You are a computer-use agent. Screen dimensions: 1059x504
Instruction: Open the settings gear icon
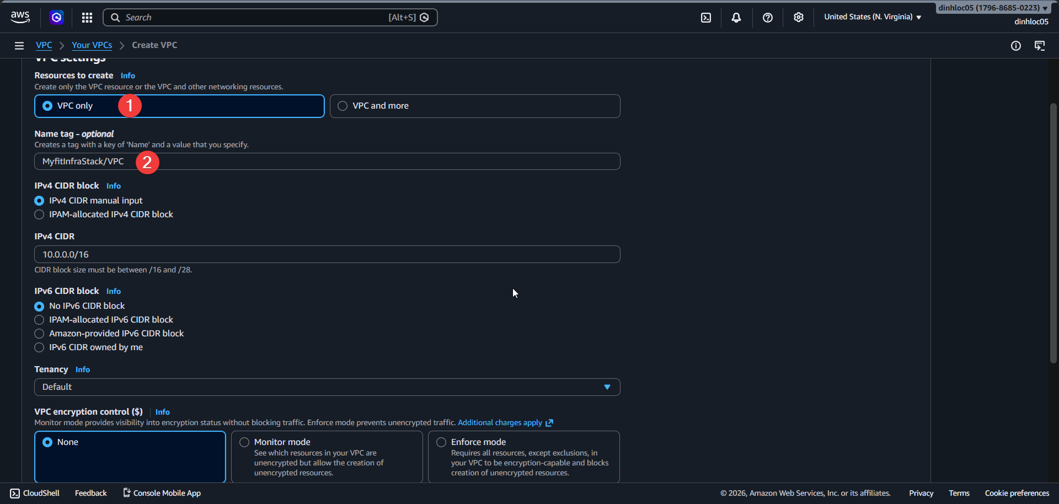(799, 17)
